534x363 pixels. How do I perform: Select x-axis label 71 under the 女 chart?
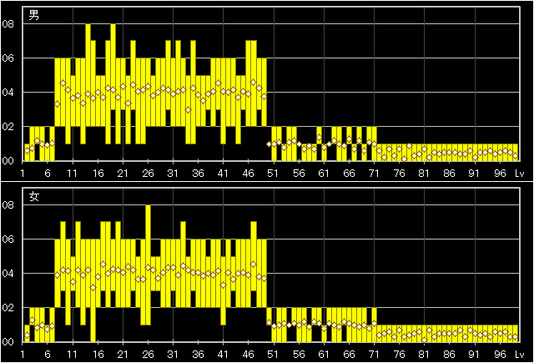[x=374, y=355]
